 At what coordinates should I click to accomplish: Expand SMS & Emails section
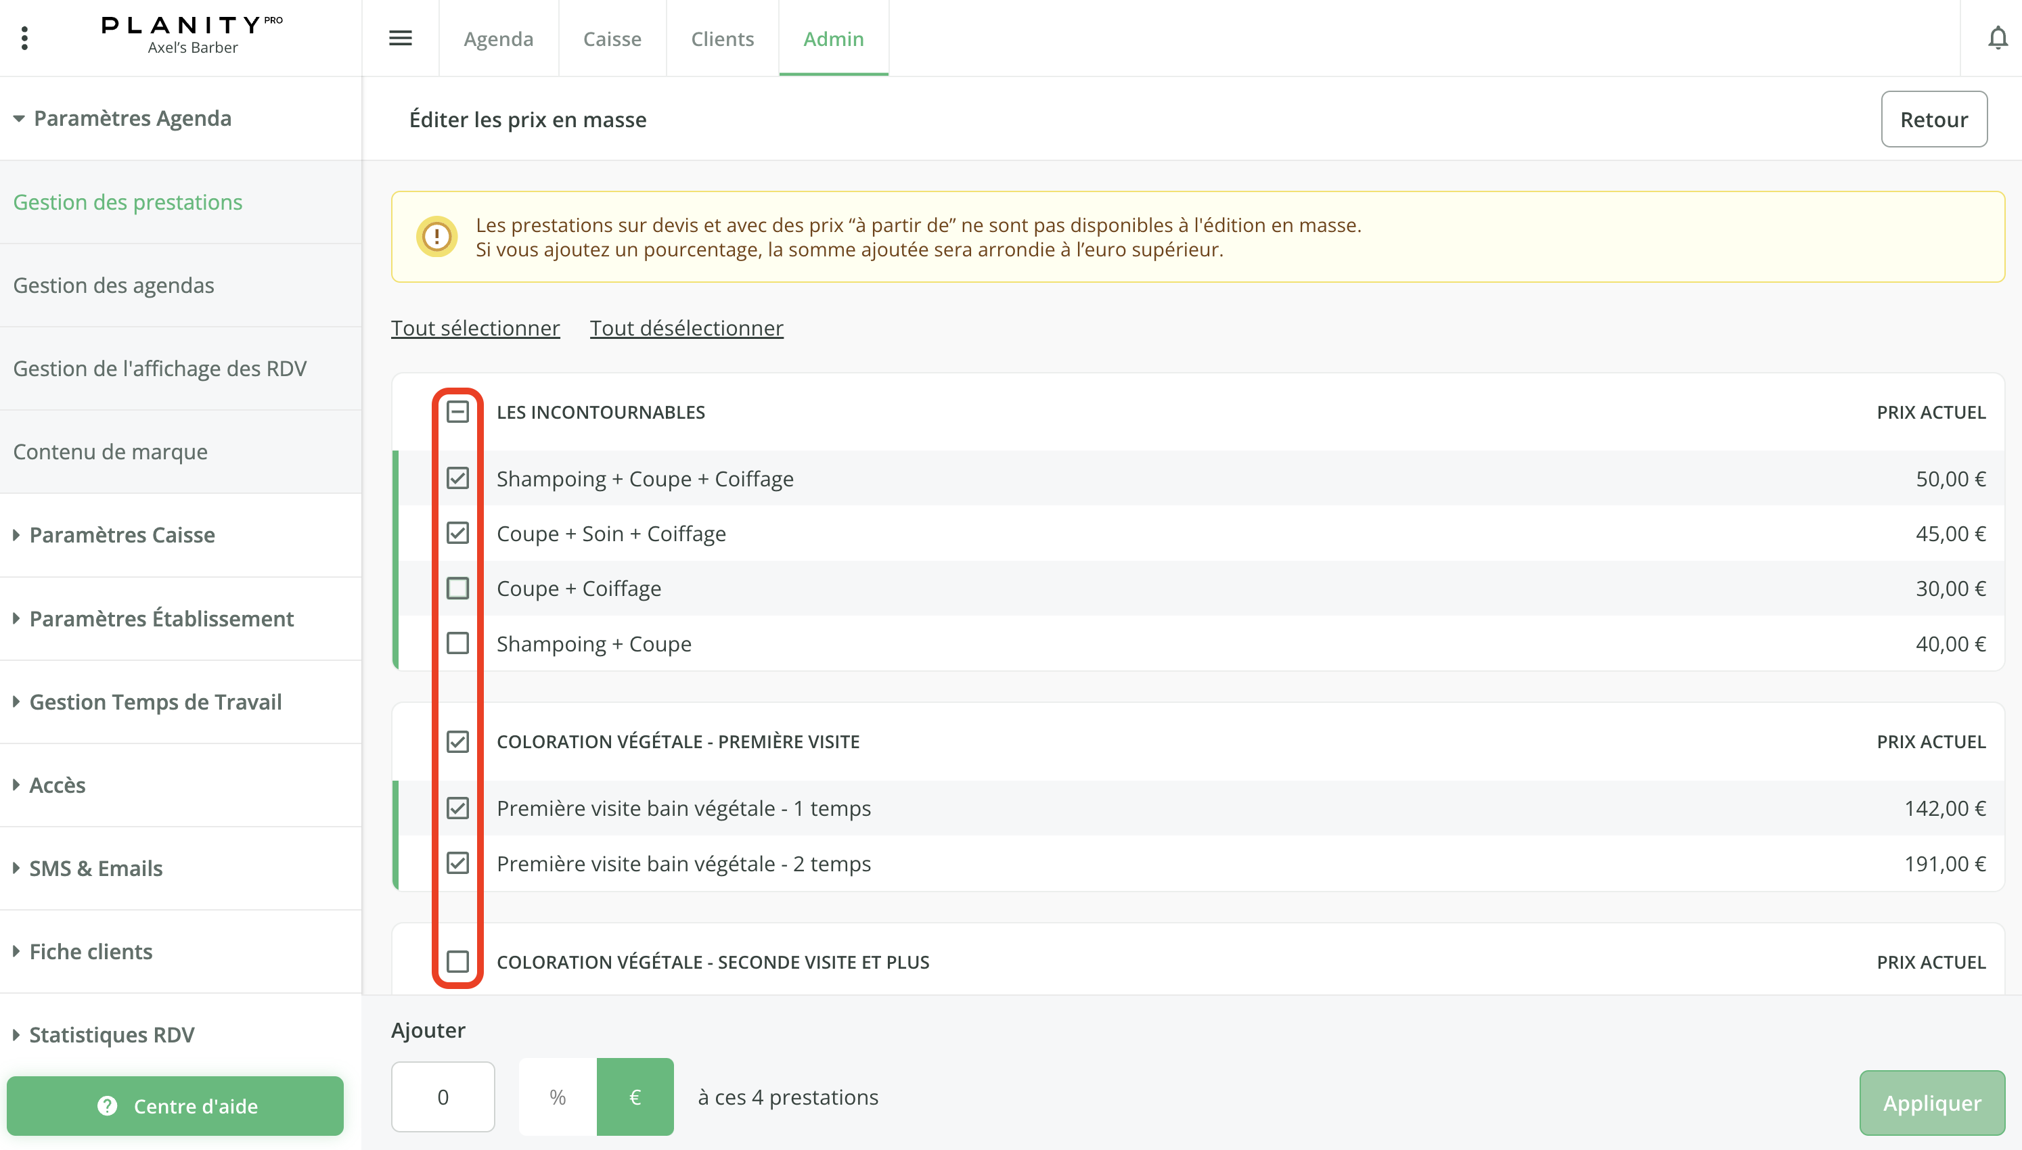(95, 868)
